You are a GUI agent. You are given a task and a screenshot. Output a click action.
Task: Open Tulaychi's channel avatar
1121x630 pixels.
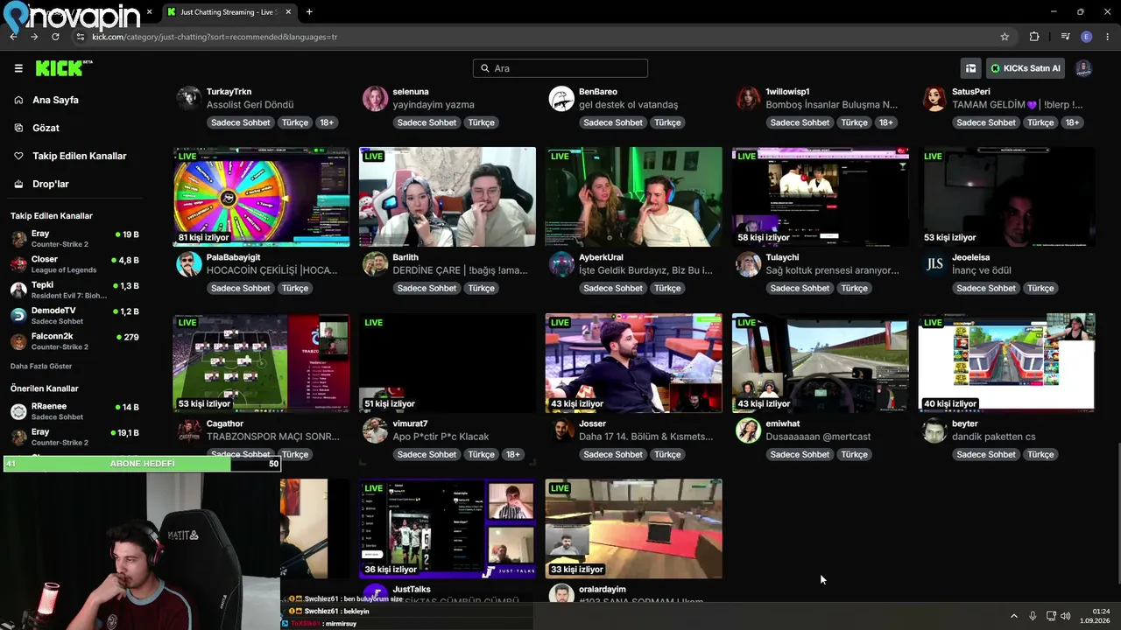pyautogui.click(x=748, y=263)
